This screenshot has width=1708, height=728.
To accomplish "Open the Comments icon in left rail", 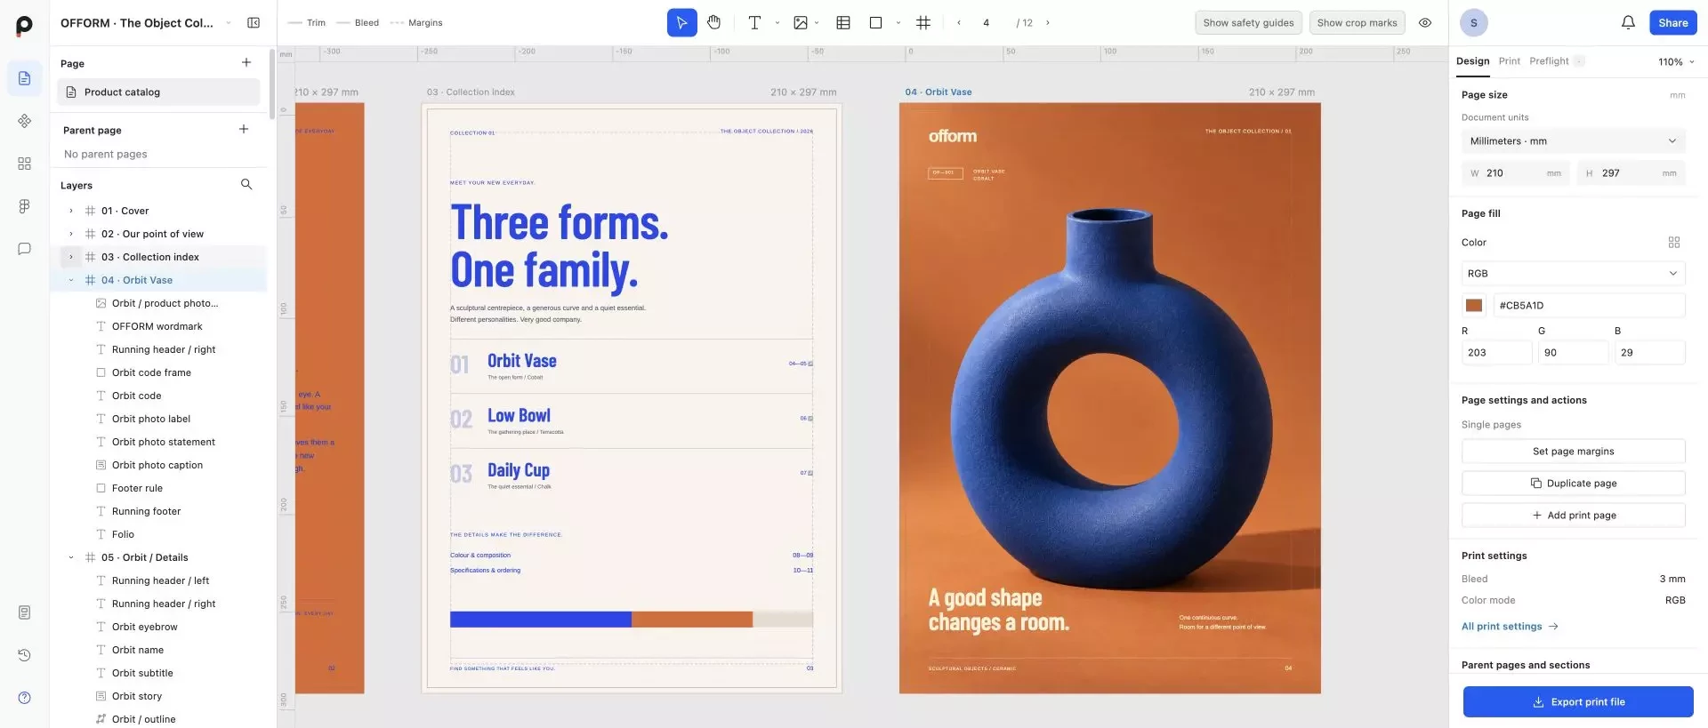I will pyautogui.click(x=25, y=249).
